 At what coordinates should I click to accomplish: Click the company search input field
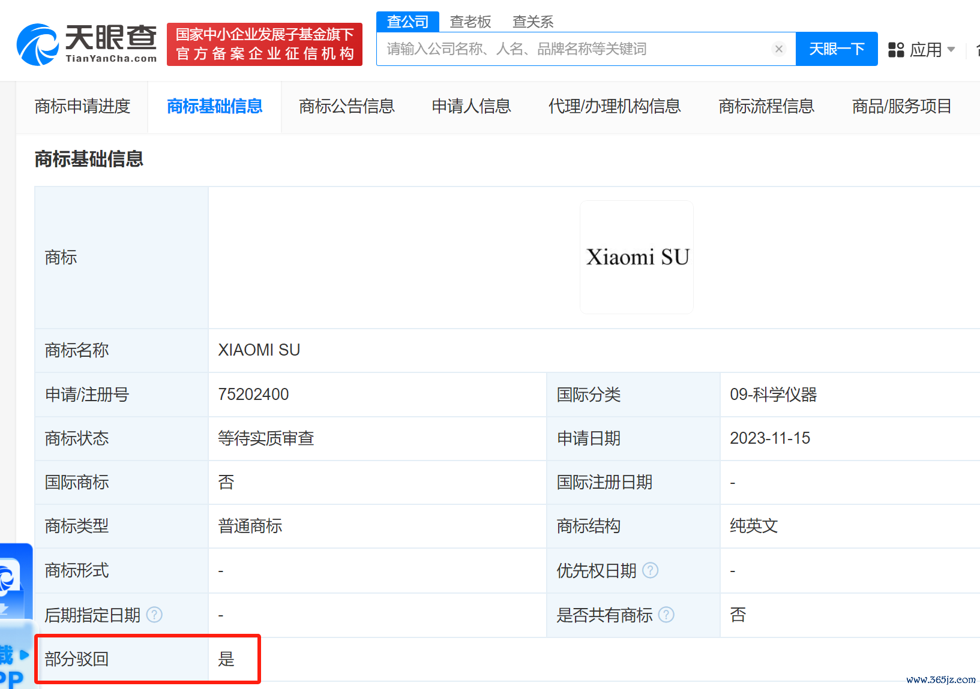point(573,49)
